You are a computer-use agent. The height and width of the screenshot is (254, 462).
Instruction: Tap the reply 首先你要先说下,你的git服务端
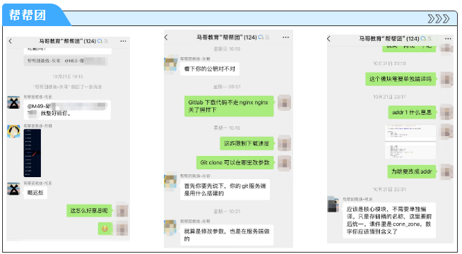click(x=225, y=190)
